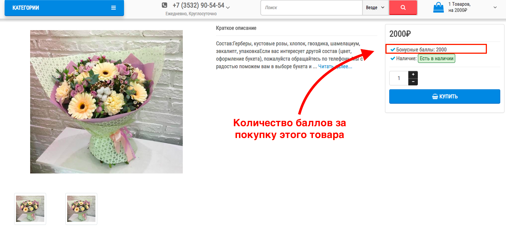Click the quantity input field showing 1
The height and width of the screenshot is (236, 506).
point(399,78)
